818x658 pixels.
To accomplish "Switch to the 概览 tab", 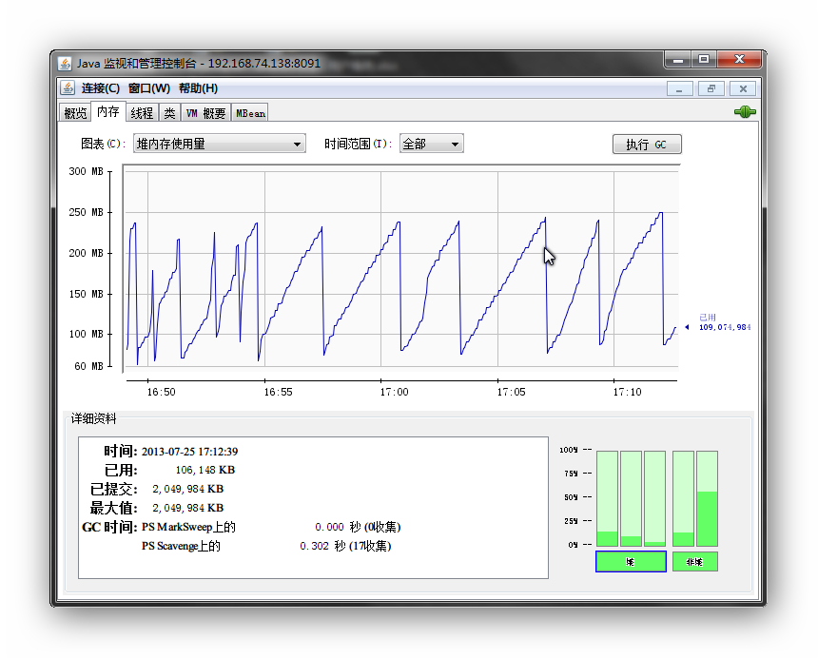I will (75, 113).
